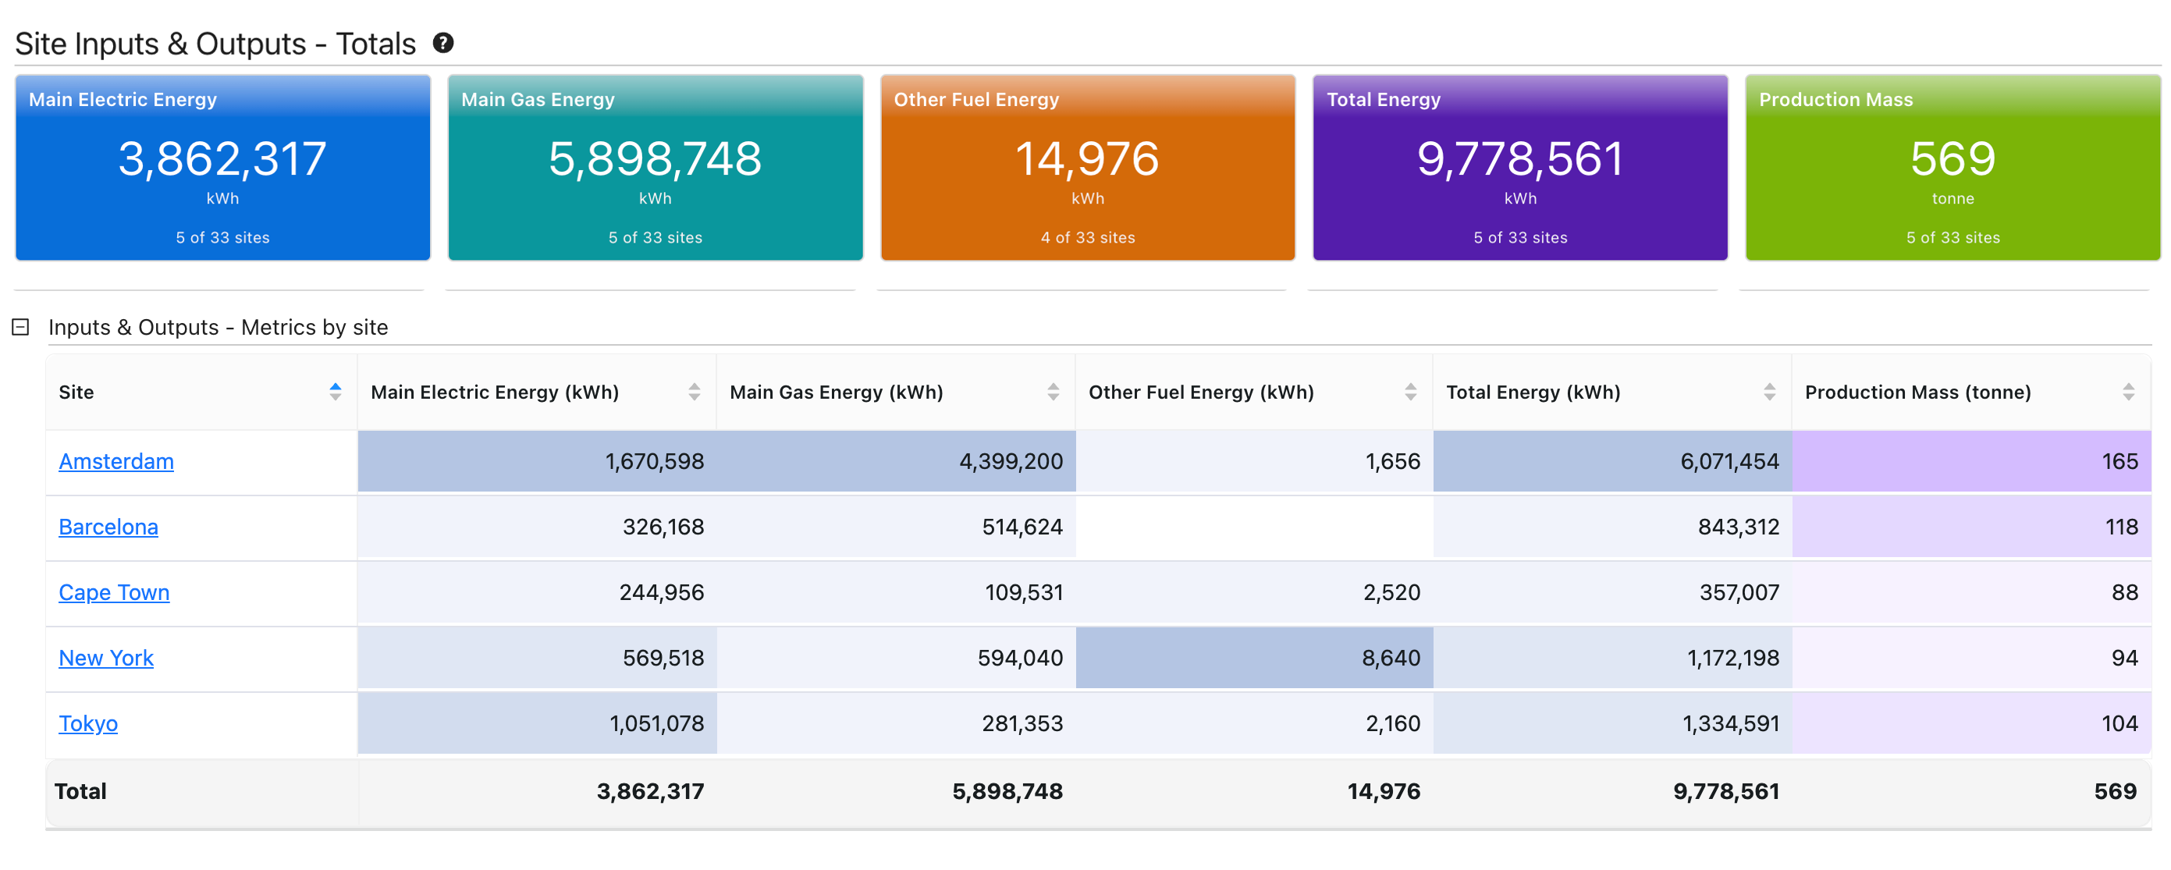Click the Other Fuel Energy totals card

click(x=1087, y=169)
